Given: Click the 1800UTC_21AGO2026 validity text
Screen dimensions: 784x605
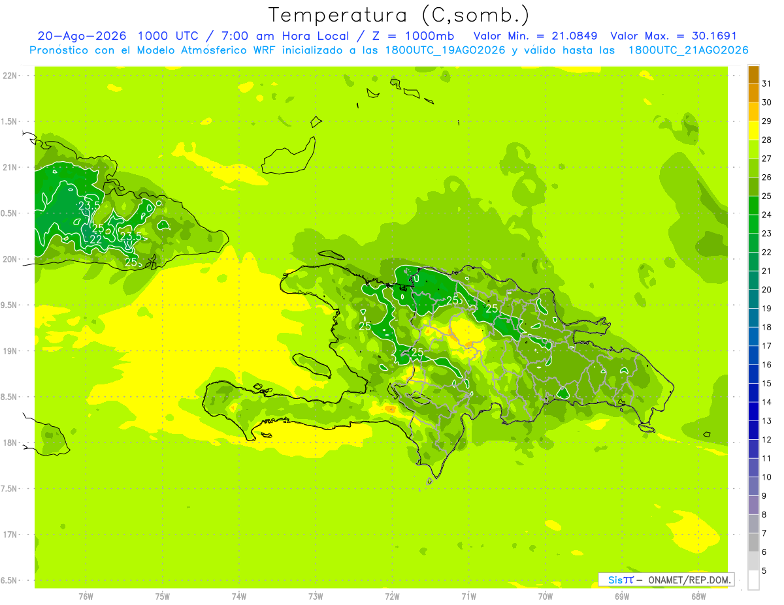Looking at the screenshot, I should [x=688, y=50].
